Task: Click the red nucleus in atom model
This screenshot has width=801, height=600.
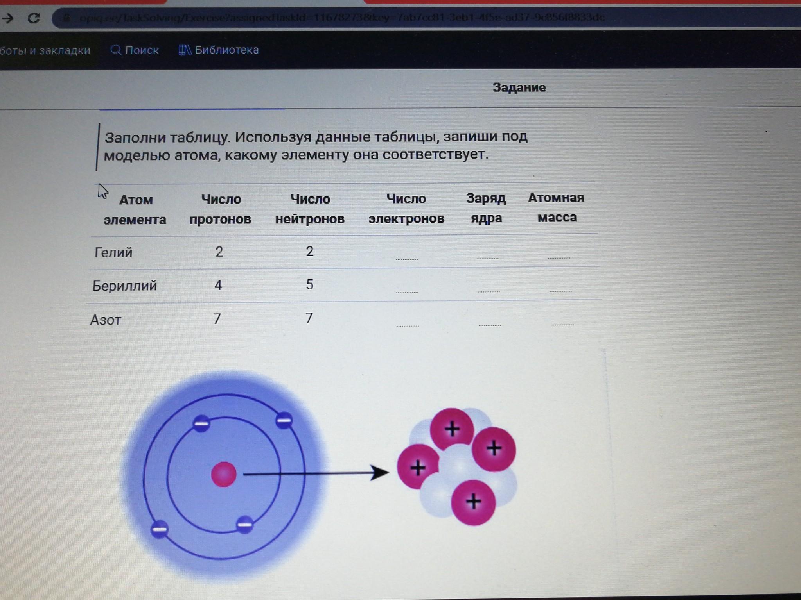Action: (224, 474)
